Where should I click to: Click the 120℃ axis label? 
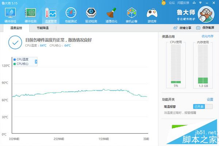(x=6, y=65)
